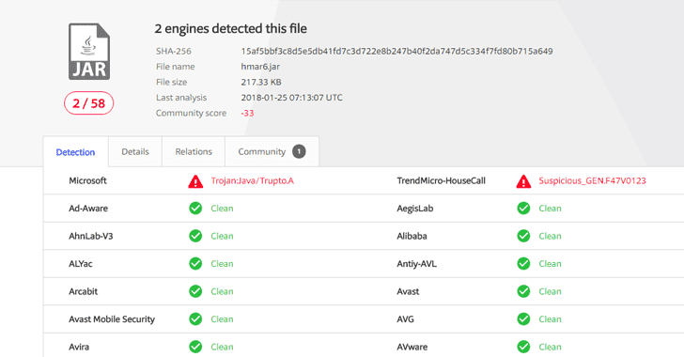Click the Community tab count badge
Image resolution: width=684 pixels, height=357 pixels.
click(299, 151)
